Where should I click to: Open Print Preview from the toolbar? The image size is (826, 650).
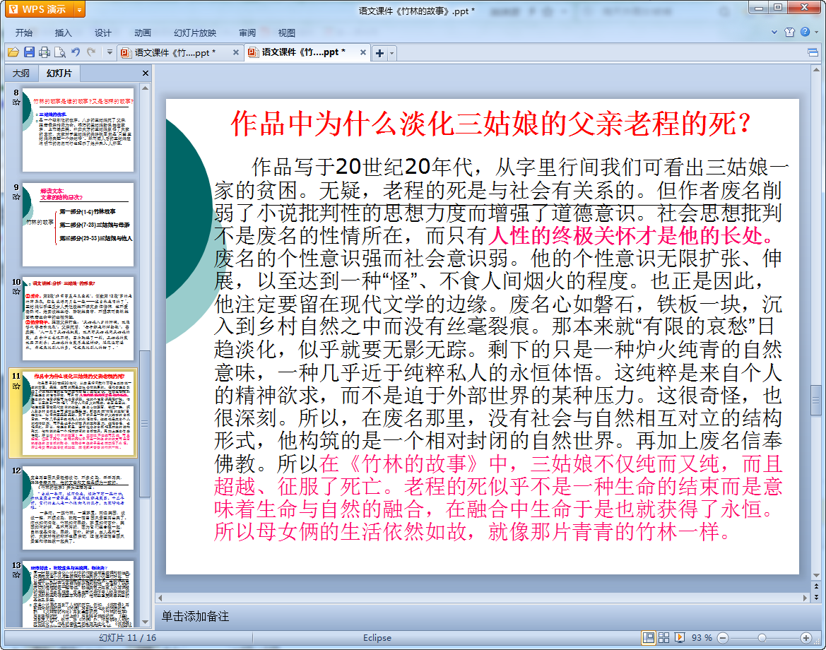pos(60,52)
